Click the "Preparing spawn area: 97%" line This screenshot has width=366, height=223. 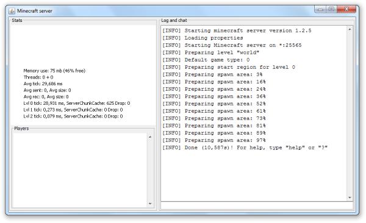click(x=214, y=140)
